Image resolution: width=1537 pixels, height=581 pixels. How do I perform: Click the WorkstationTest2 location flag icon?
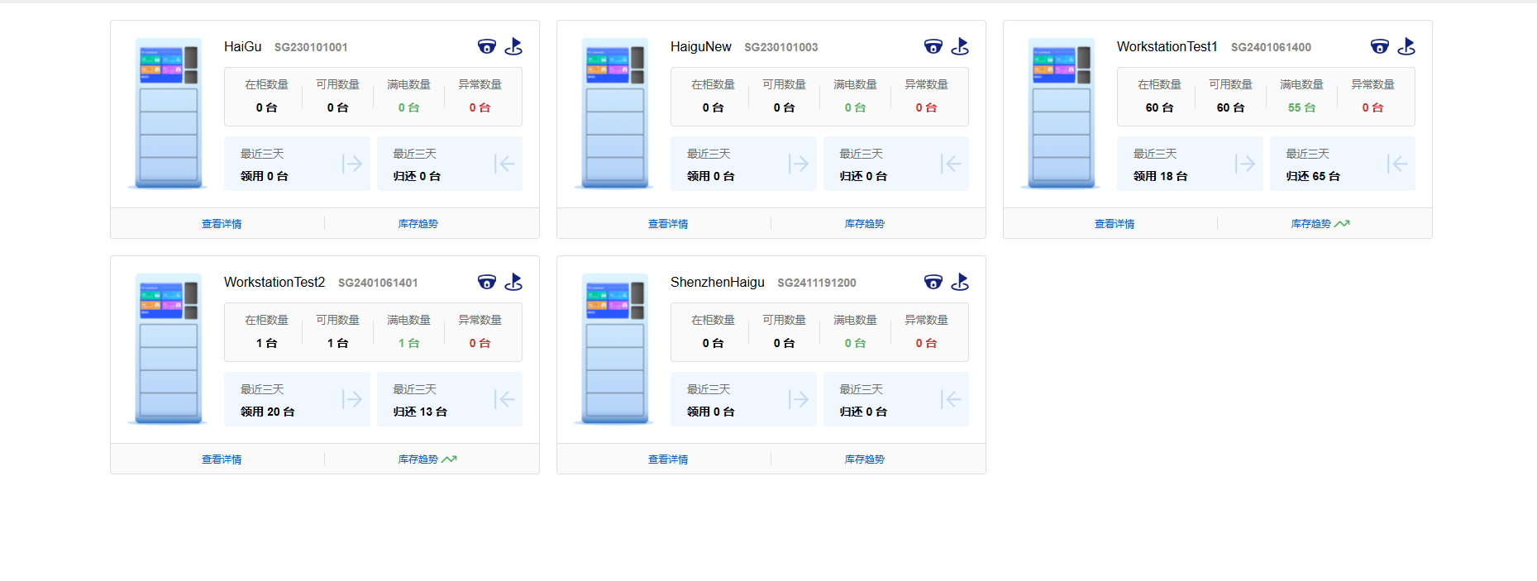pyautogui.click(x=513, y=283)
